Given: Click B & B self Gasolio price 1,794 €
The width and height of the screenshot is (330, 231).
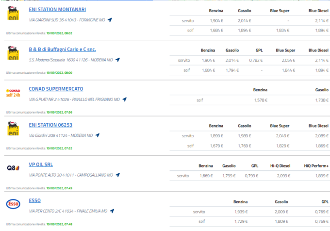Looking at the screenshot, I should (232, 70).
